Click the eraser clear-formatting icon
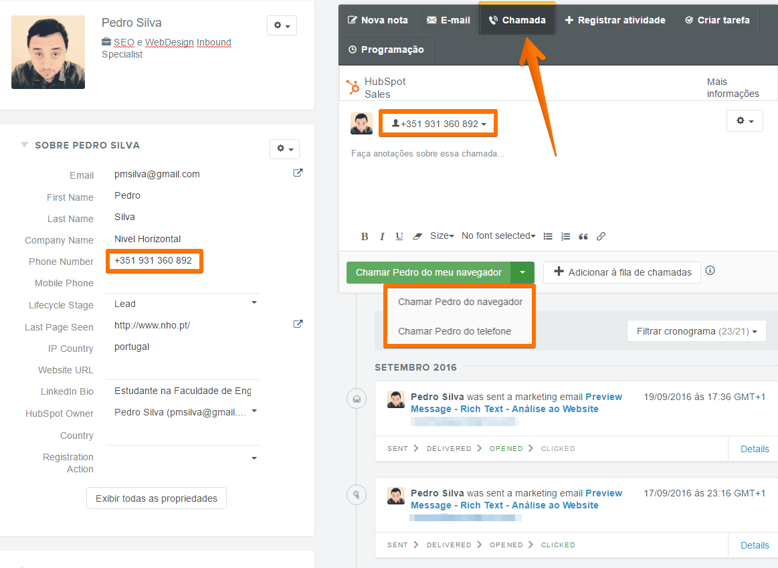The width and height of the screenshot is (778, 568). (x=417, y=236)
